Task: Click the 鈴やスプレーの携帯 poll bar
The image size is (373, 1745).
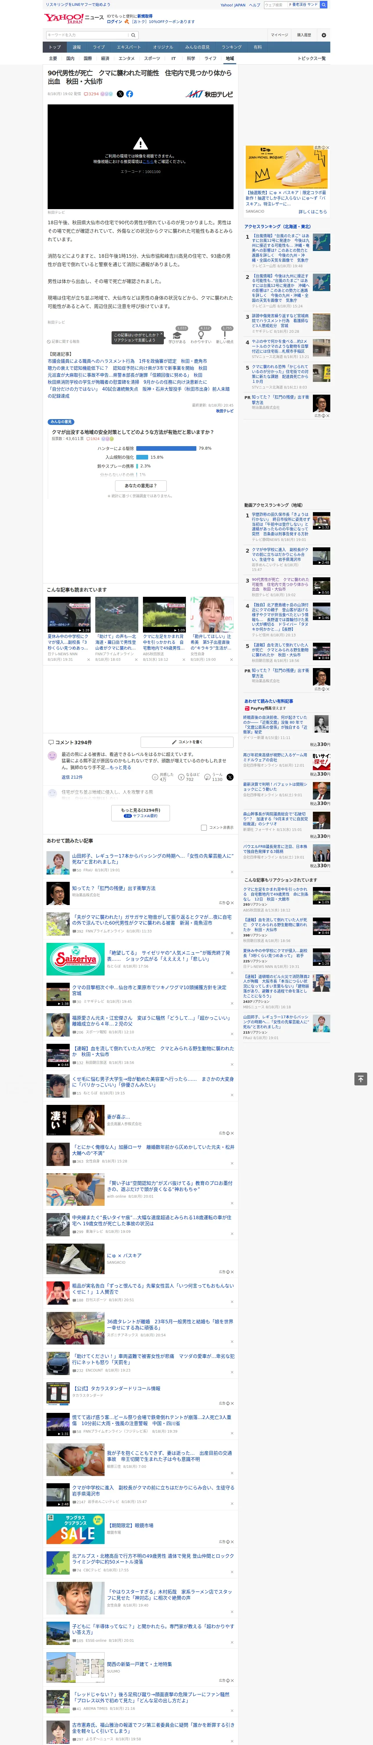Action: coord(137,466)
